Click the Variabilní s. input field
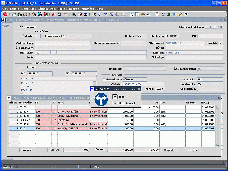 (x=210, y=79)
